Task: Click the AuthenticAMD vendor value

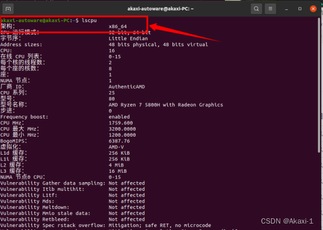Action: tap(127, 86)
